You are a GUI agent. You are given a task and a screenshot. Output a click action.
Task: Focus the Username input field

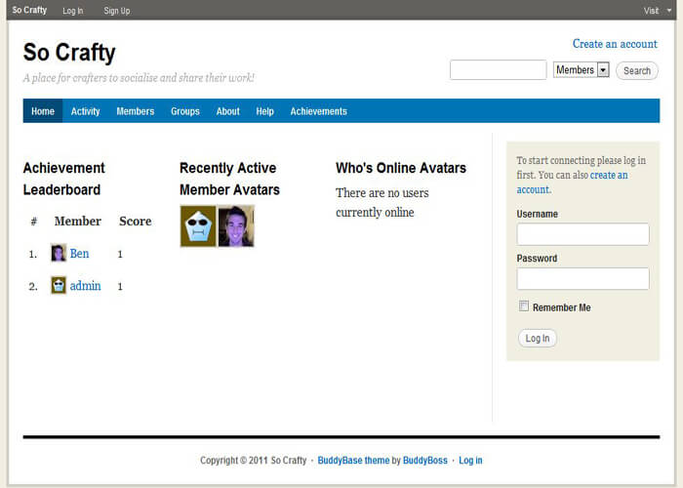click(583, 234)
